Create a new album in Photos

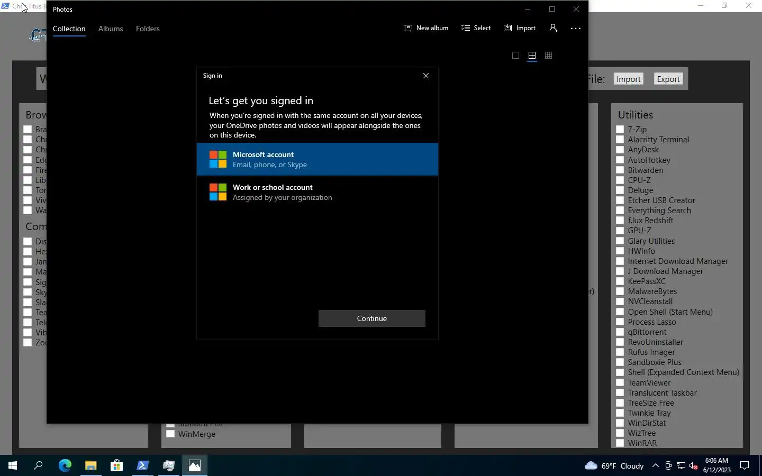(x=426, y=28)
